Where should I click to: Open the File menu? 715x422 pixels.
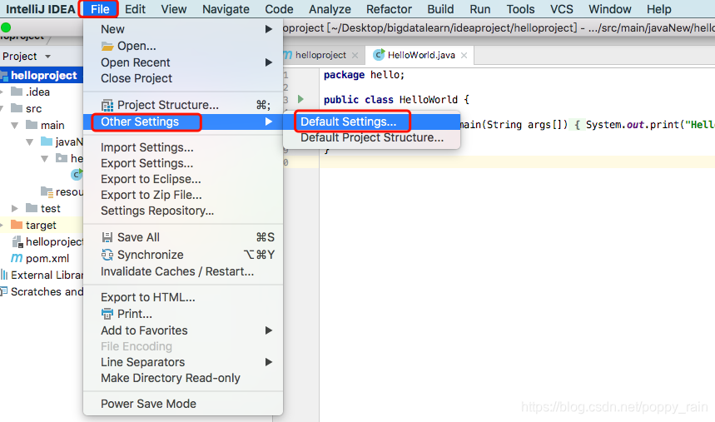click(99, 9)
